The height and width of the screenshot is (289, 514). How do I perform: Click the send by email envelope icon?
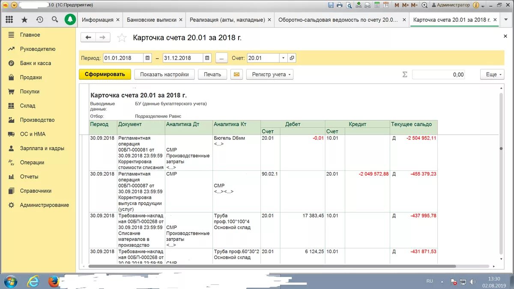click(x=236, y=74)
